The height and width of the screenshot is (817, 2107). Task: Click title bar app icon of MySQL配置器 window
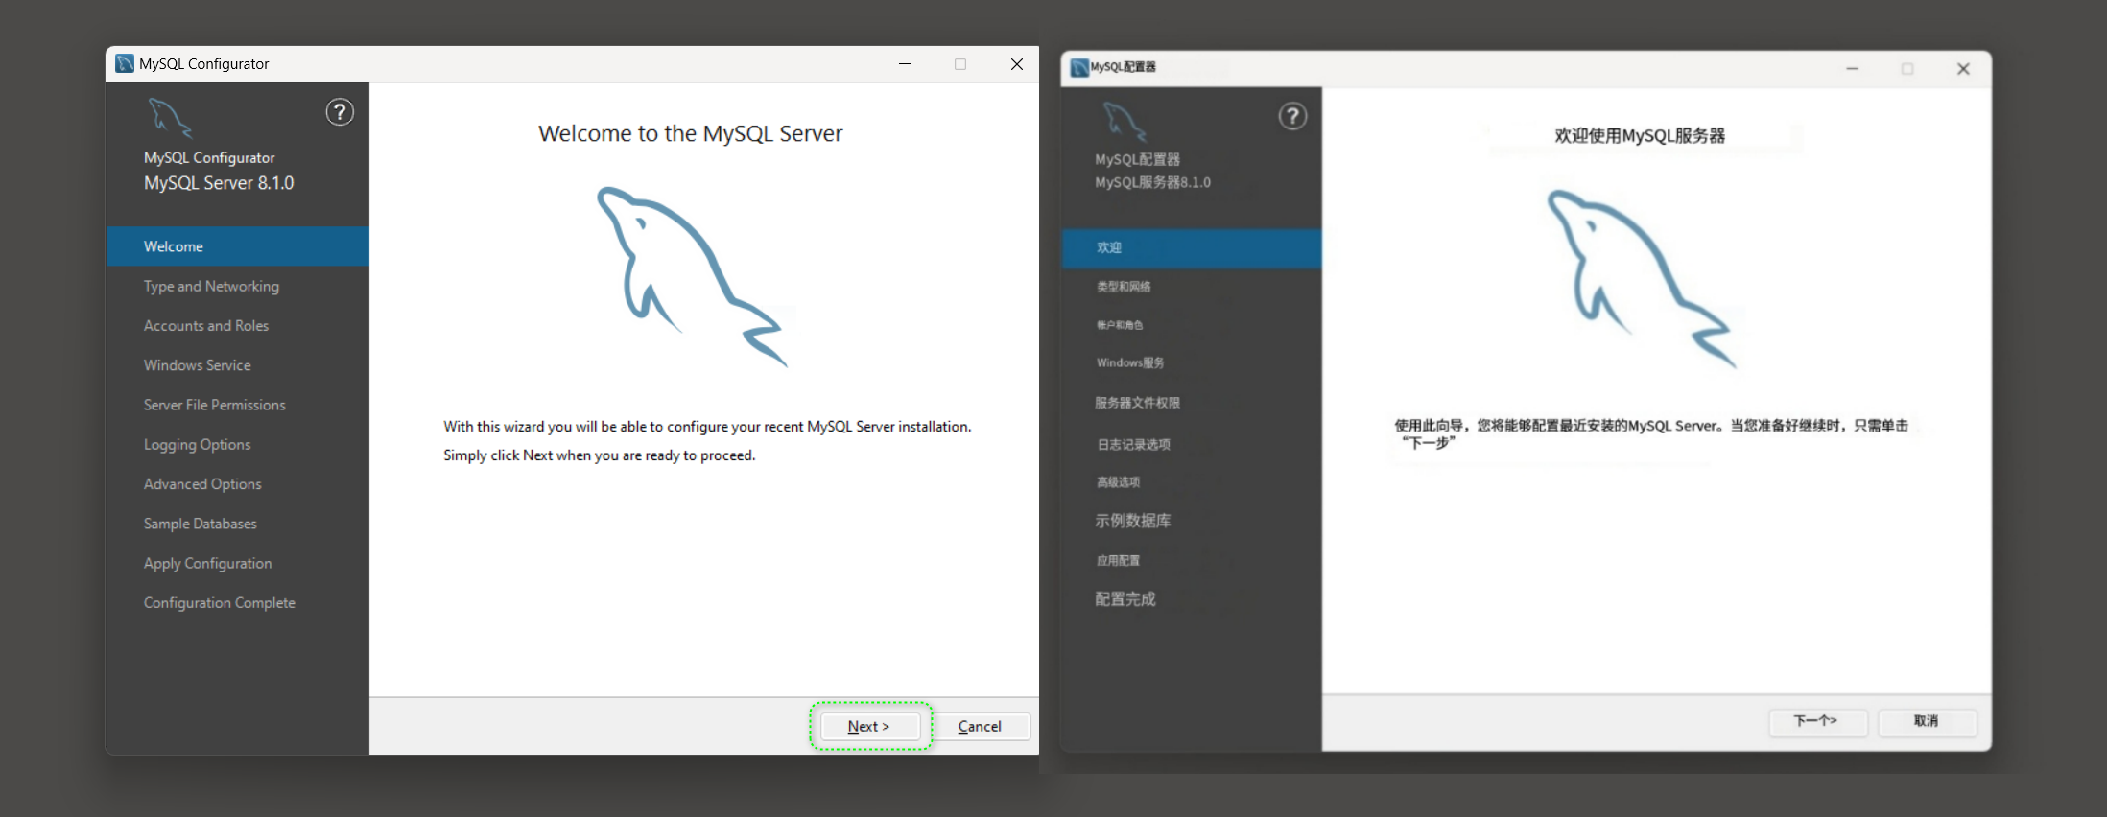(x=1079, y=67)
